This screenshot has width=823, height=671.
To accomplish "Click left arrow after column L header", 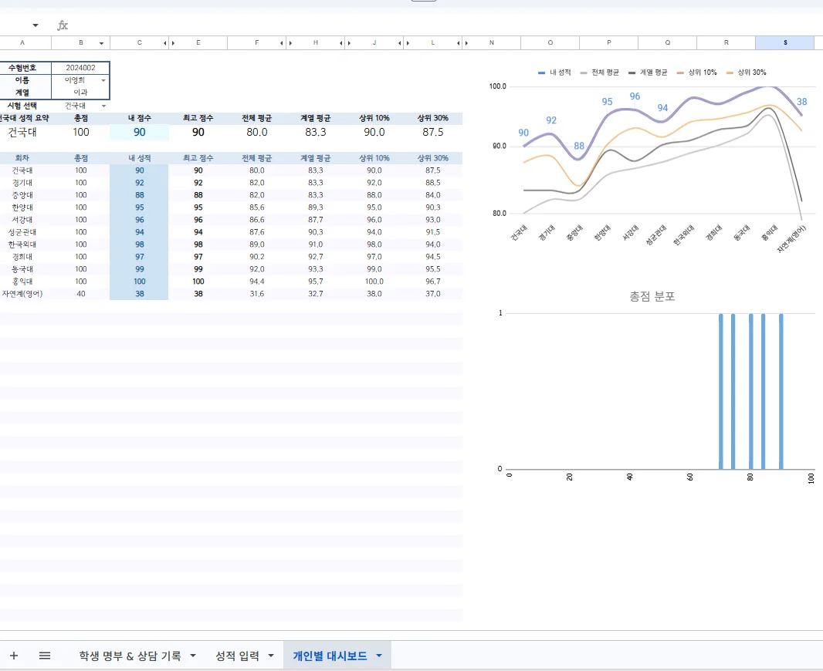I will (459, 43).
